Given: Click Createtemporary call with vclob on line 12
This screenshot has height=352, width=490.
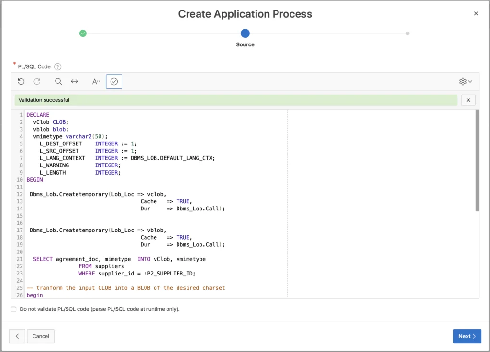Looking at the screenshot, I should tap(98, 194).
